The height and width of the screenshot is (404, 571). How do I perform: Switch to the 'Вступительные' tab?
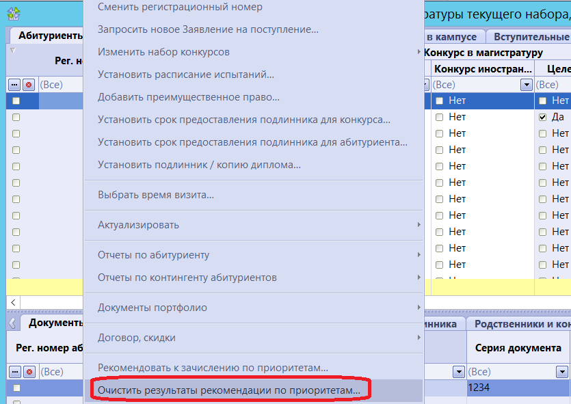click(531, 37)
